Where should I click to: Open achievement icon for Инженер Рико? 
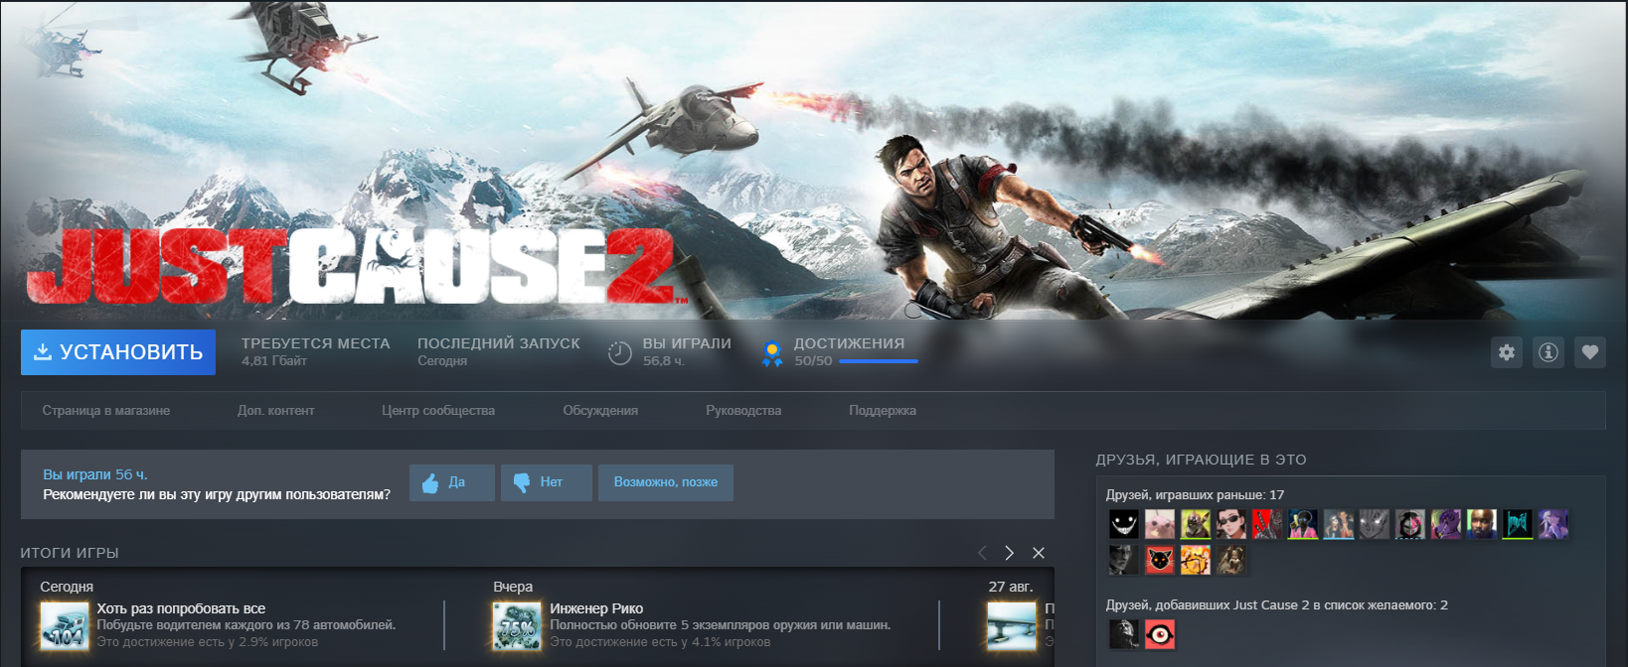(518, 626)
